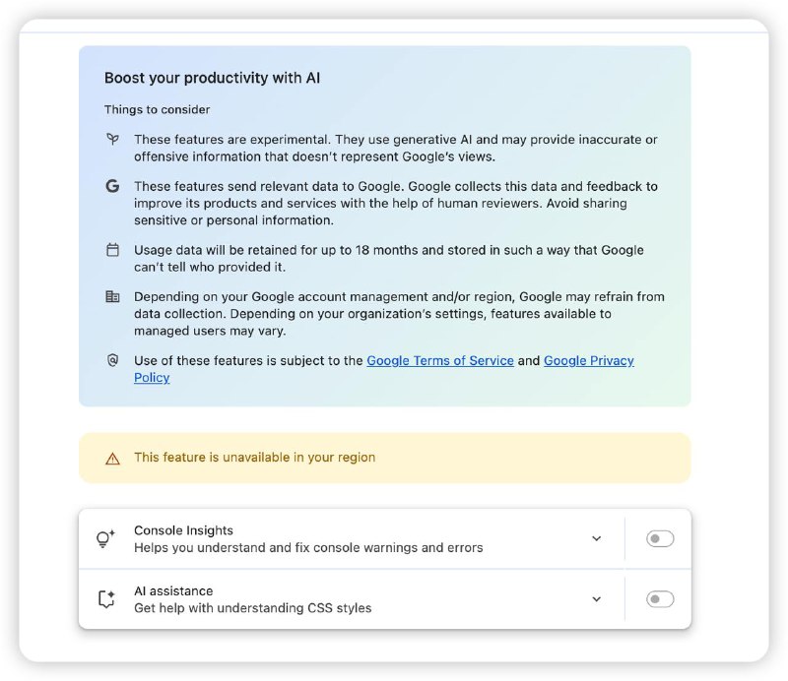Click the AI assistance sparkle chat icon
788x681 pixels.
coord(106,598)
